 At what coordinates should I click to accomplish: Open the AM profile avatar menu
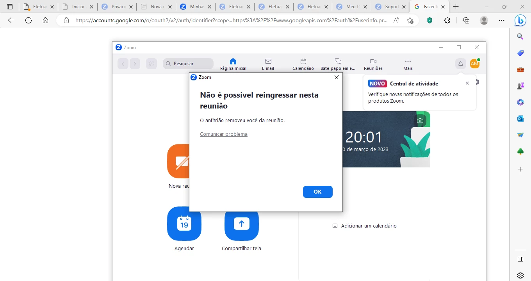475,64
